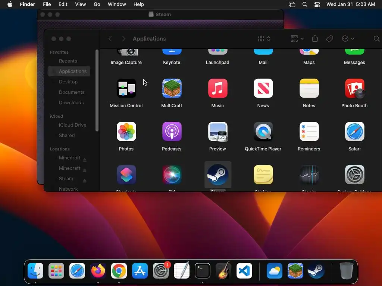Select the Siri app icon
382x286 pixels.
[172, 175]
